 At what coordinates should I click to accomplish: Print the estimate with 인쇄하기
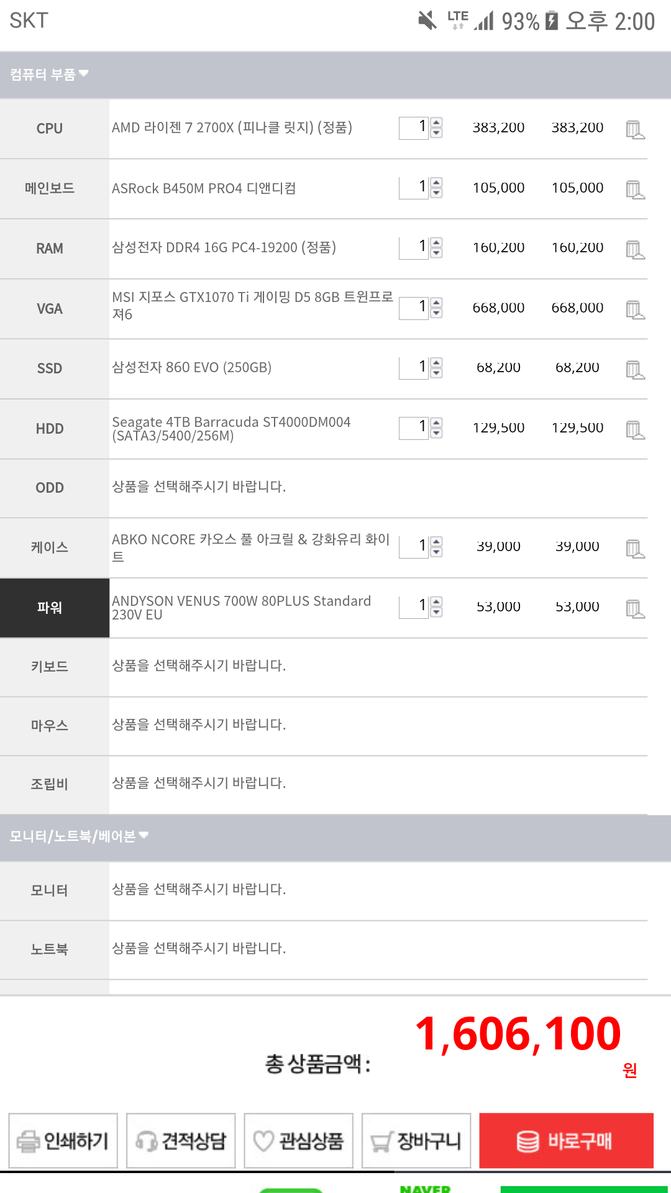pyautogui.click(x=63, y=1141)
